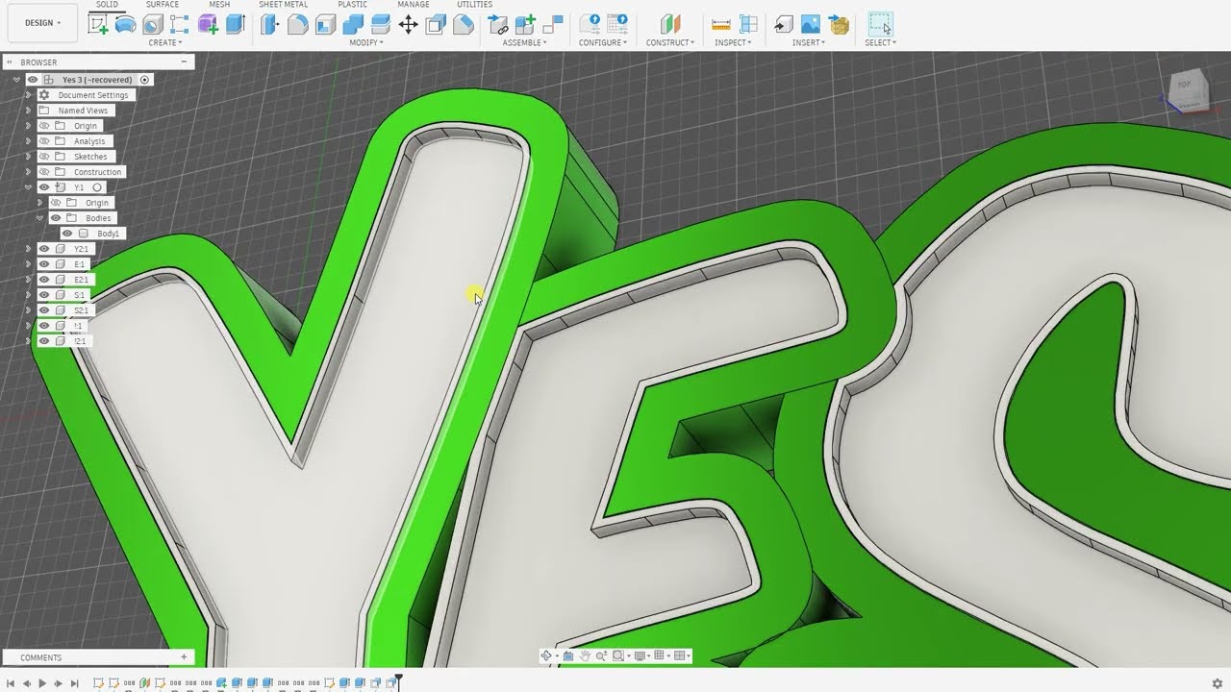
Task: Select the Measure ruler tool
Action: click(x=721, y=24)
